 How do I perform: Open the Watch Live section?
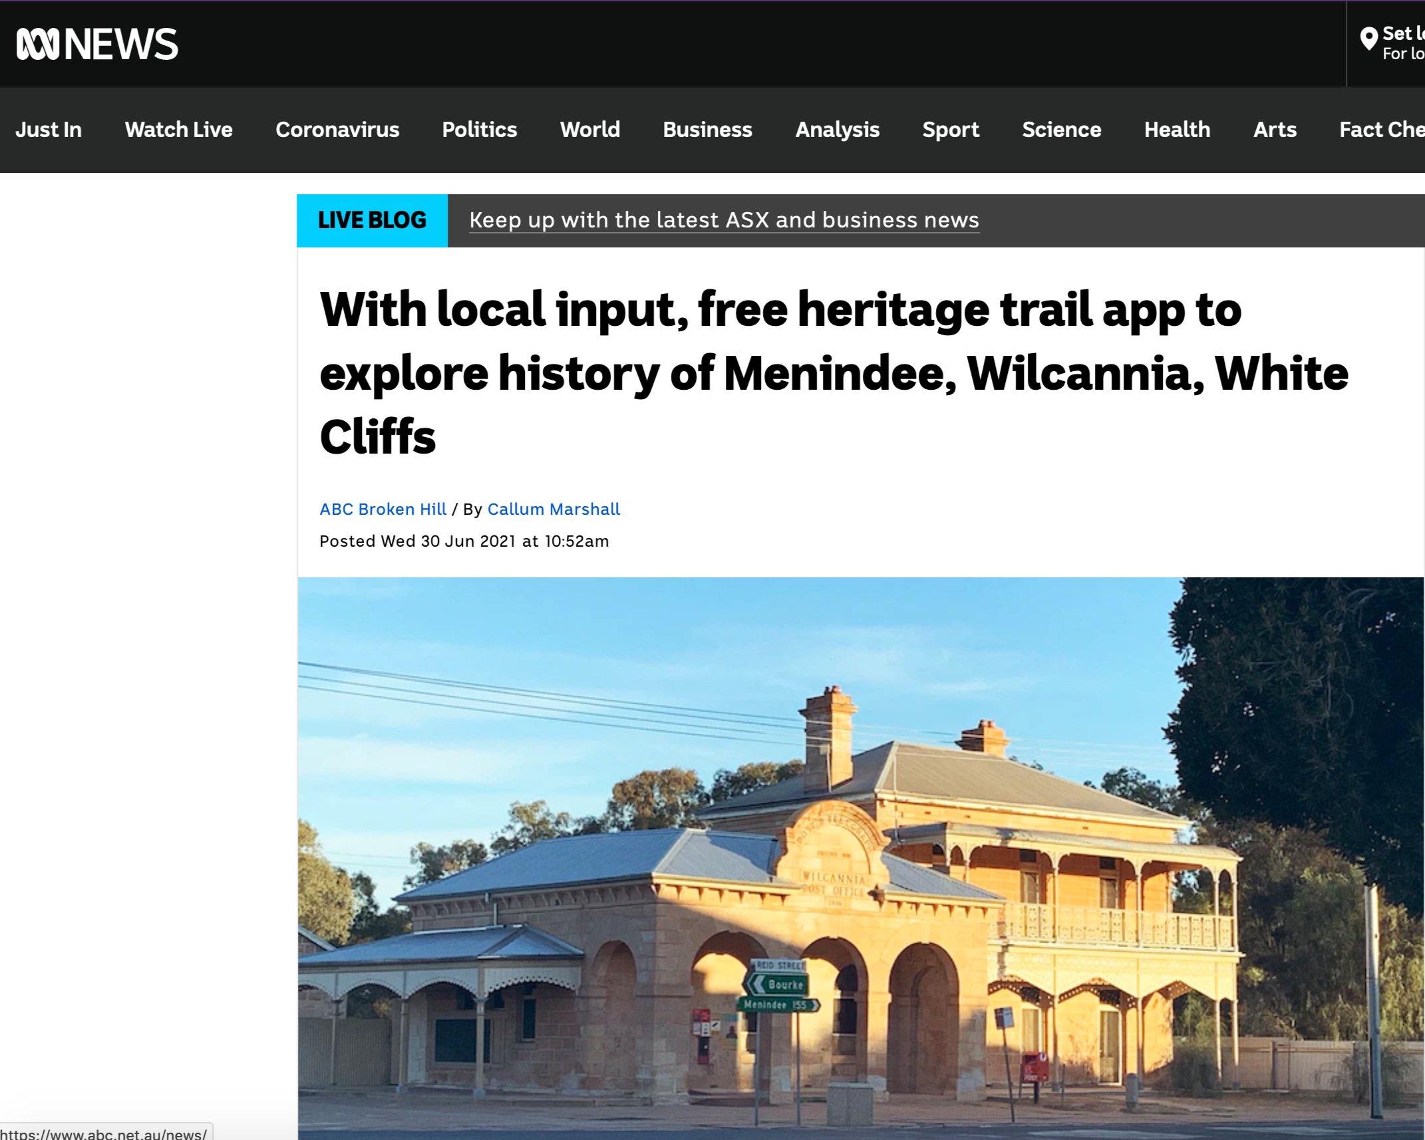[x=179, y=129]
